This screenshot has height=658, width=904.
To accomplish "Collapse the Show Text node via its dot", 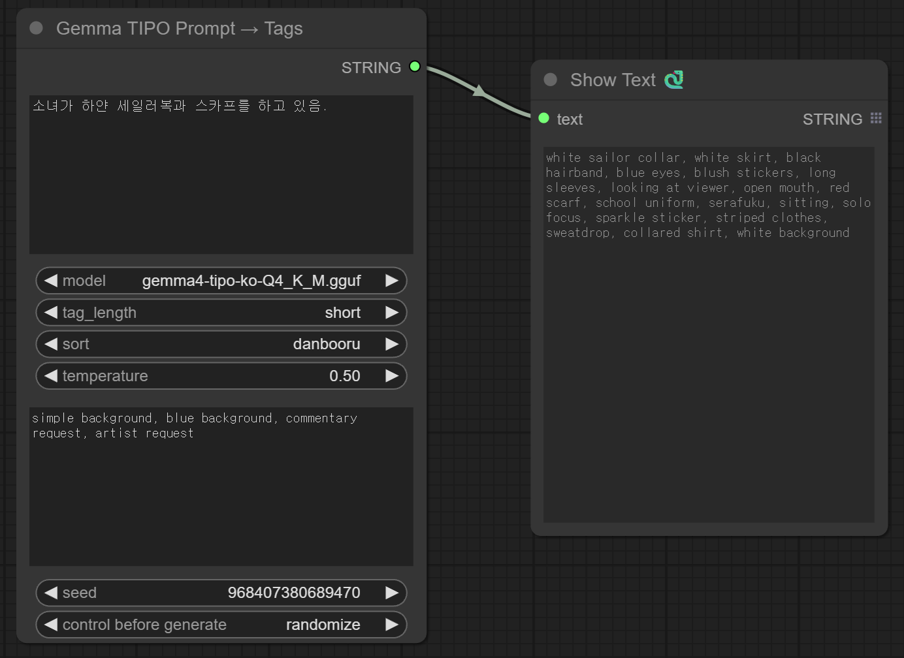I will (x=551, y=80).
